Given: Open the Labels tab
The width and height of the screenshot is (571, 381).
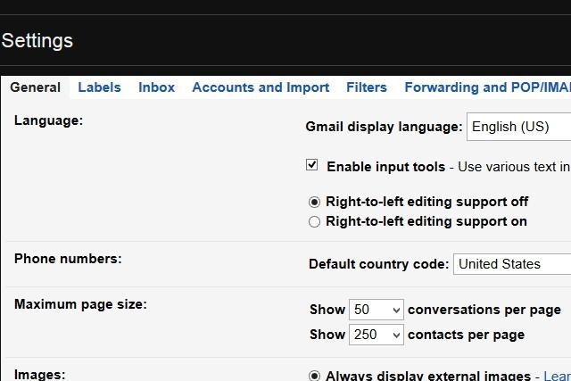Looking at the screenshot, I should [x=99, y=87].
